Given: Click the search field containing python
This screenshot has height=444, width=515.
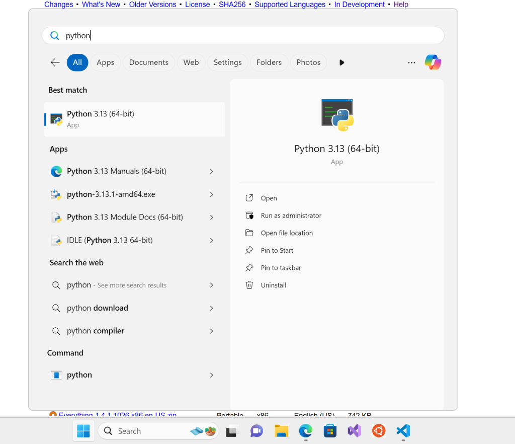Looking at the screenshot, I should click(243, 36).
